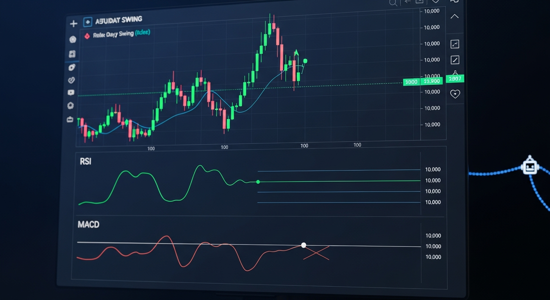
Task: Click the magnifier search icon
Action: (x=393, y=3)
